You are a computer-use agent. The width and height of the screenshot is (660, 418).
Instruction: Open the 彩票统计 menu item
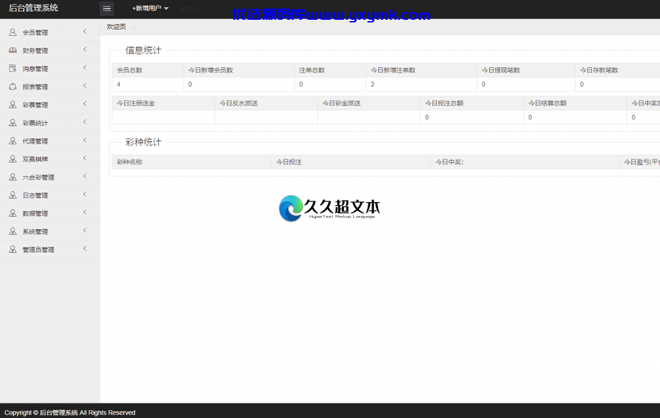tap(49, 123)
